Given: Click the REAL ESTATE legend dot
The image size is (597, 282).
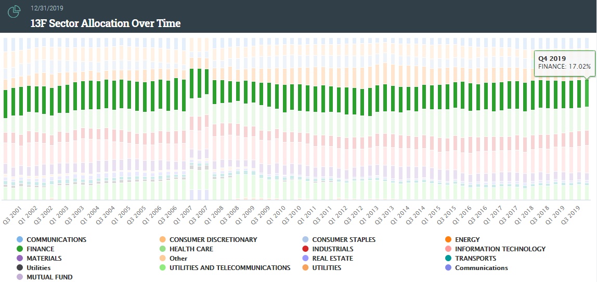Looking at the screenshot, I should tap(306, 259).
